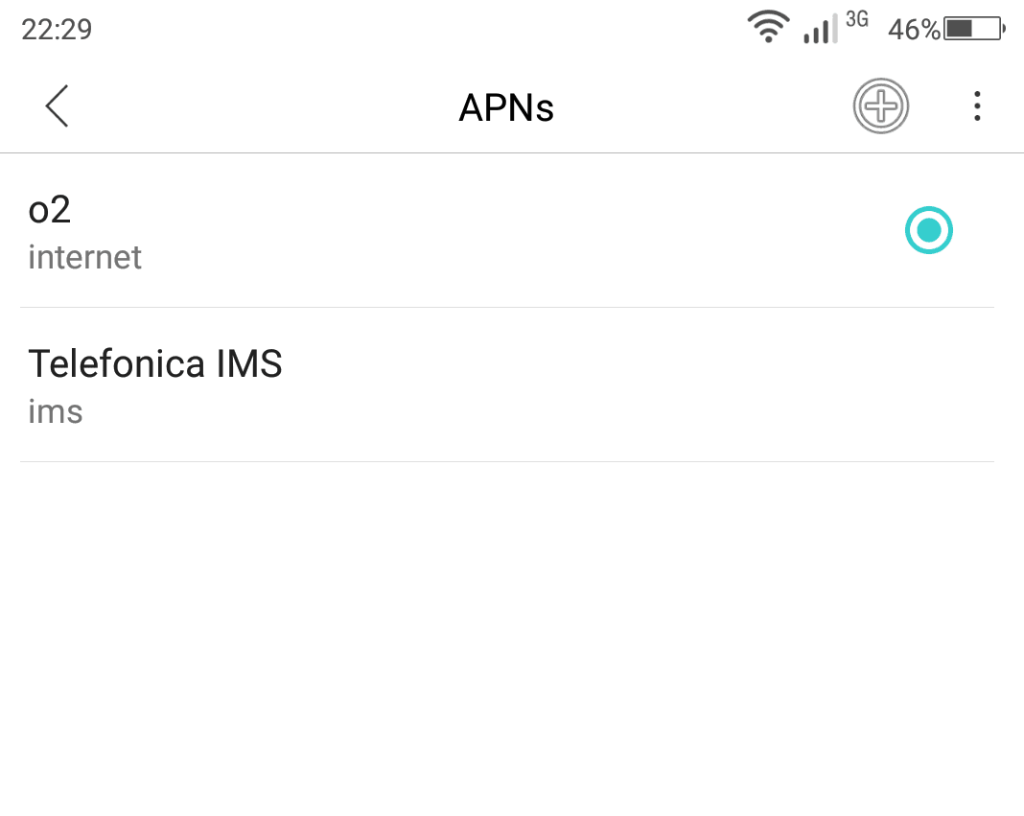Tap the cellular signal bars icon
Screen dimensions: 1024x816
820,30
